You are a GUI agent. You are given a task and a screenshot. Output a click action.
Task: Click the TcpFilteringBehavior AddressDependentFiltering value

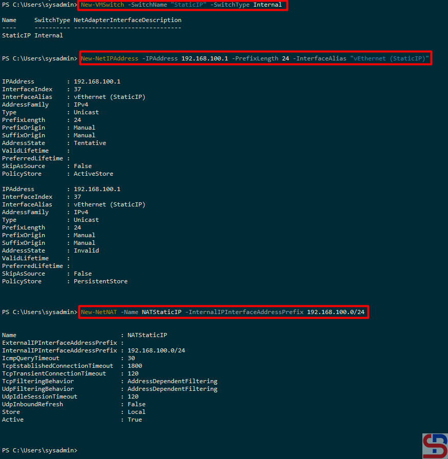pyautogui.click(x=172, y=381)
